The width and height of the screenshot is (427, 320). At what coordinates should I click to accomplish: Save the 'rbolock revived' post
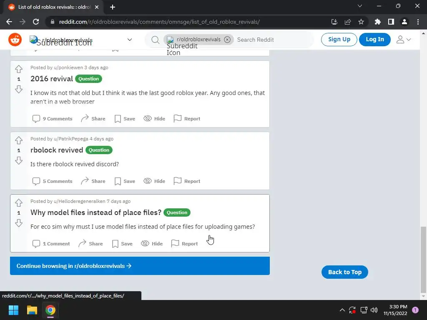click(125, 181)
